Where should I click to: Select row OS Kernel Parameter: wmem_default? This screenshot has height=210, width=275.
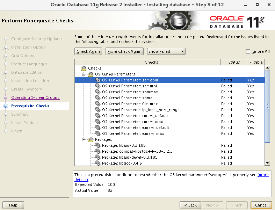[169, 128]
